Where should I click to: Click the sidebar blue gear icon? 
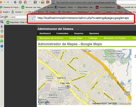click(2, 46)
